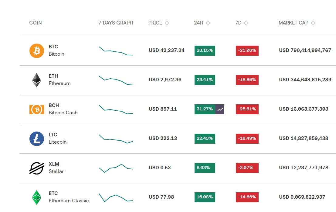Click the Bitcoin orange logo icon
Viewport: 336px width, 212px height.
click(37, 51)
